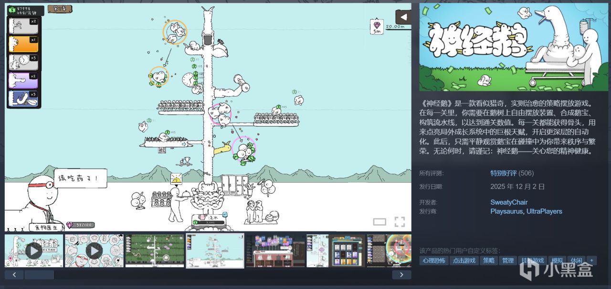Viewport: 611px width, 289px height.
Task: Click the white back arrow in the game view
Action: point(403,17)
